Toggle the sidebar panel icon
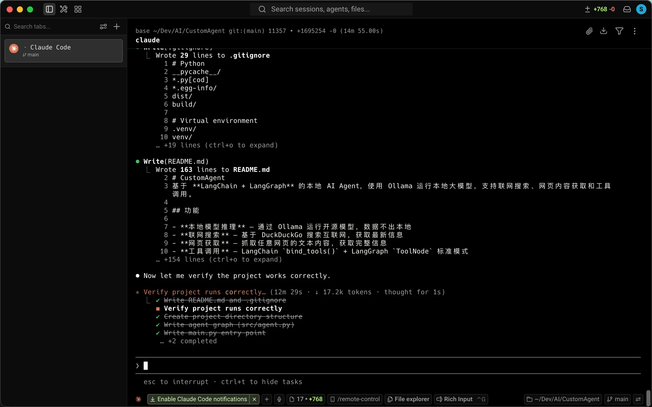652x407 pixels. click(x=49, y=9)
